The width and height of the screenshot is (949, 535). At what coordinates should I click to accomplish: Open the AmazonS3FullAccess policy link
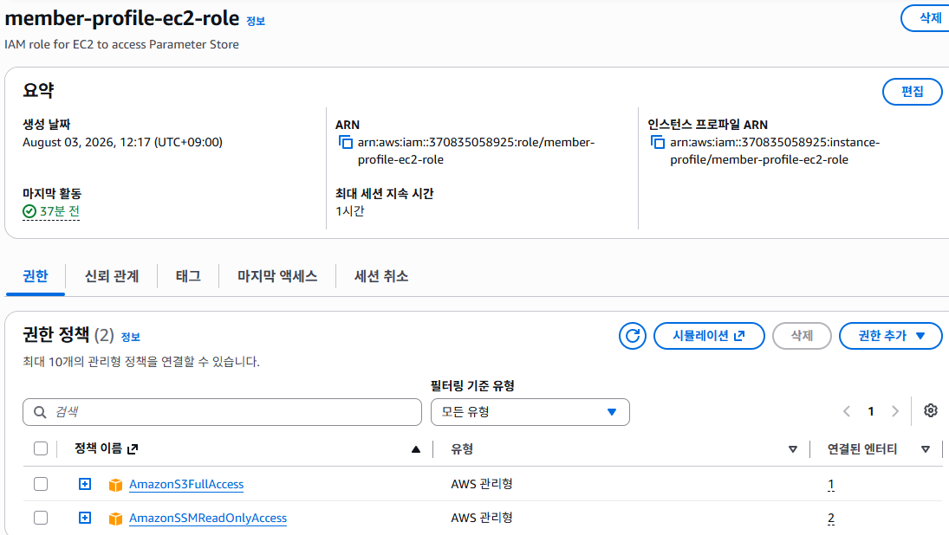pos(186,484)
